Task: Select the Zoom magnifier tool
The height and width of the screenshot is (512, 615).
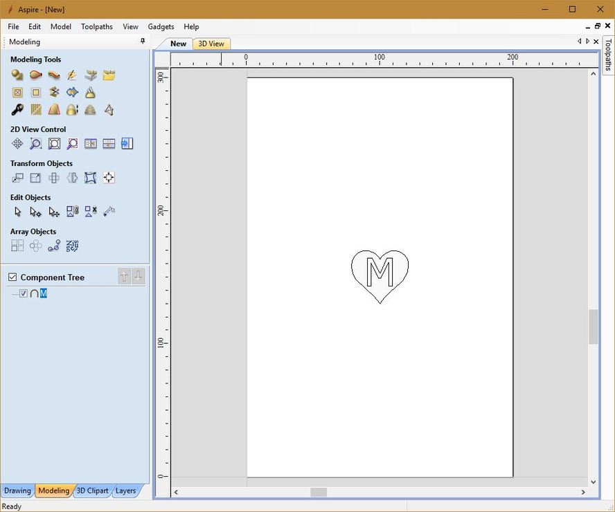Action: [x=36, y=144]
